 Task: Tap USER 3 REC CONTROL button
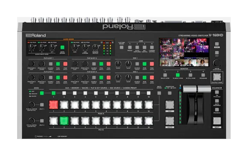(x=145, y=47)
